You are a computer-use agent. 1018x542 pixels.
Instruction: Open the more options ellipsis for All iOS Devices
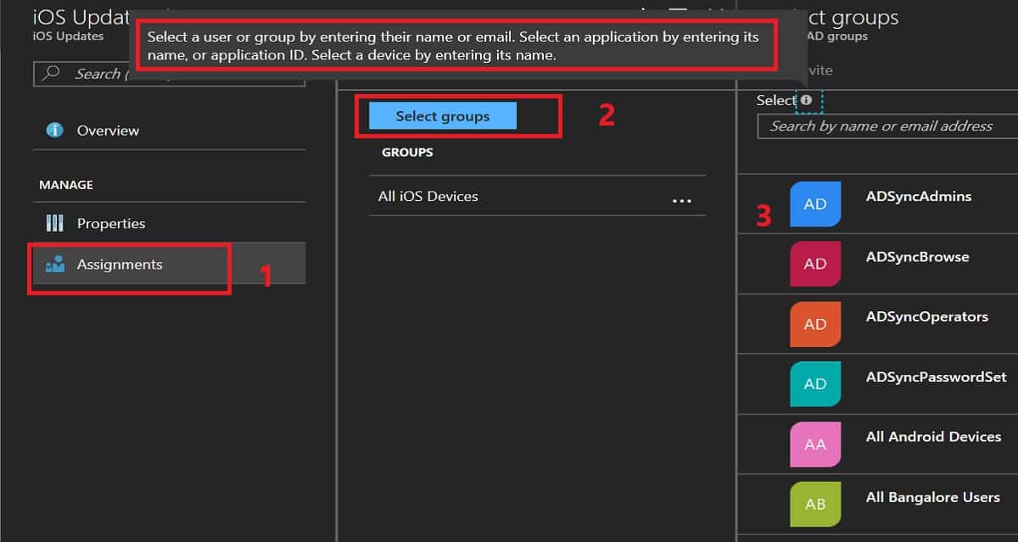(682, 201)
